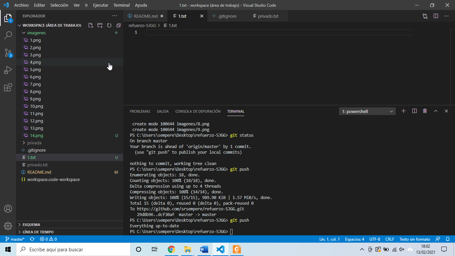Switch to the privado.txt editor tab
Viewport: 455px width, 256px height.
268,16
